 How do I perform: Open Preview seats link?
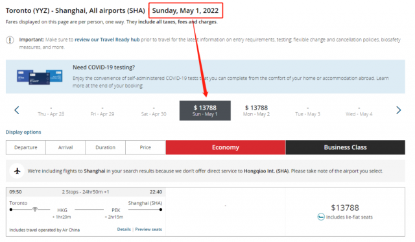148,229
